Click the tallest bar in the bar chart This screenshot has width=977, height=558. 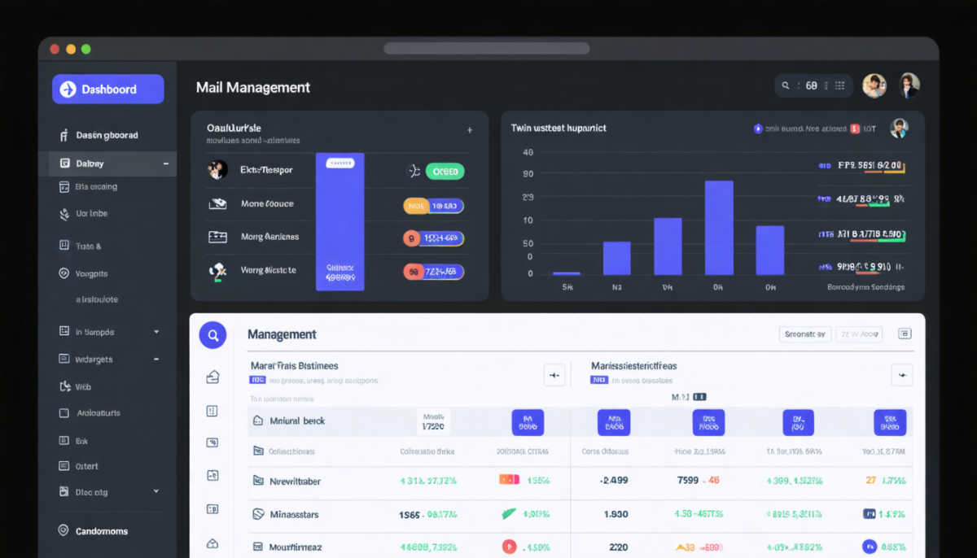tap(719, 227)
